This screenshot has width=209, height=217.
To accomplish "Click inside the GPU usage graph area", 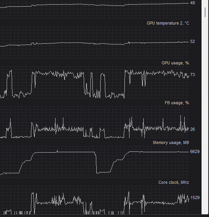I will pyautogui.click(x=94, y=82).
